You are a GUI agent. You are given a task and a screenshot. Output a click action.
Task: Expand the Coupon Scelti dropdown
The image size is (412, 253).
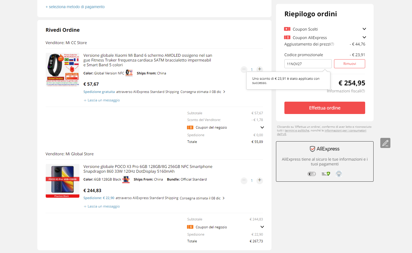pyautogui.click(x=364, y=29)
